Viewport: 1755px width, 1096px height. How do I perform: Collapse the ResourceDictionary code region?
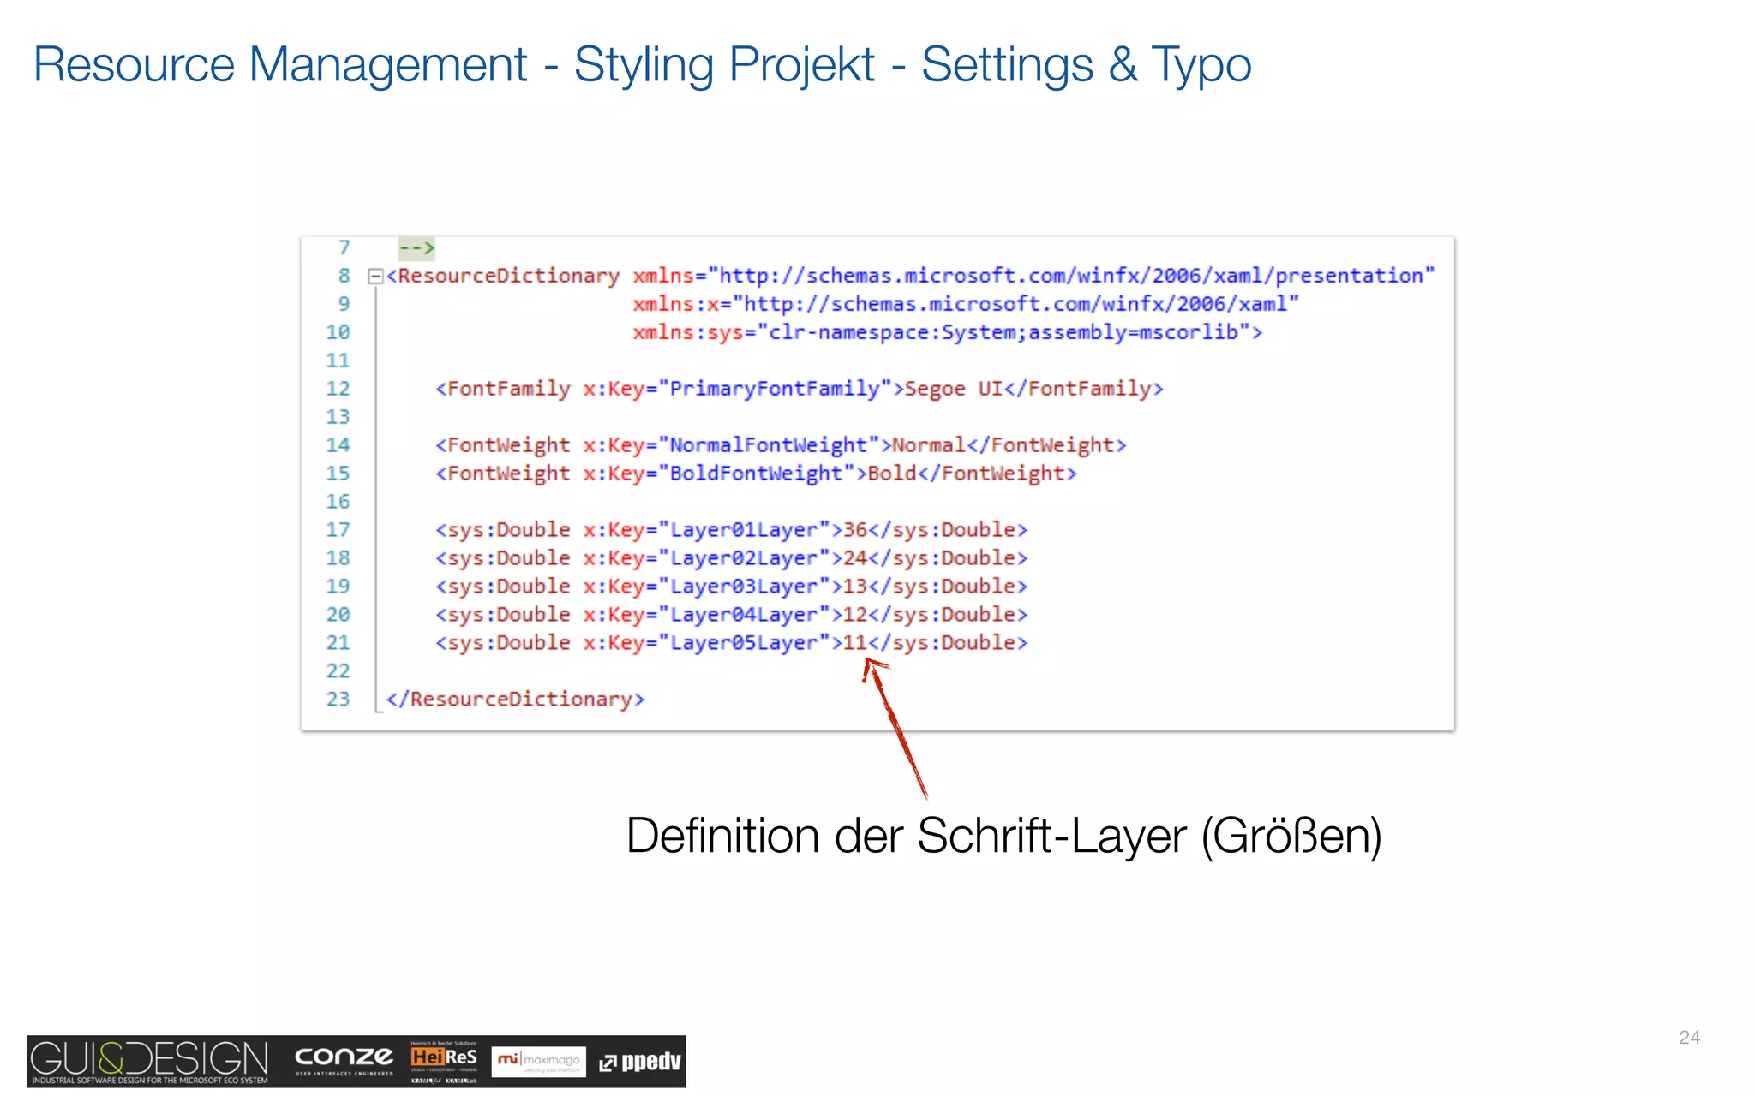[x=374, y=277]
